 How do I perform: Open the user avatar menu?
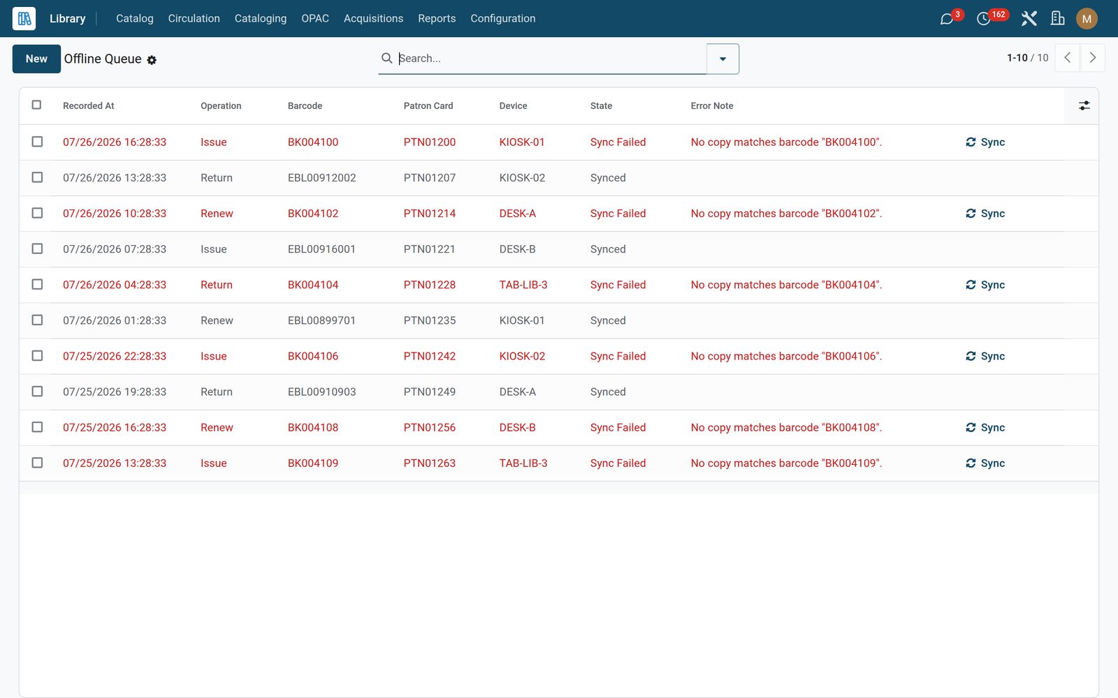tap(1087, 19)
